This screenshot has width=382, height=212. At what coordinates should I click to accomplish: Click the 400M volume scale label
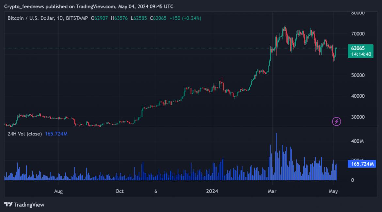coord(357,141)
